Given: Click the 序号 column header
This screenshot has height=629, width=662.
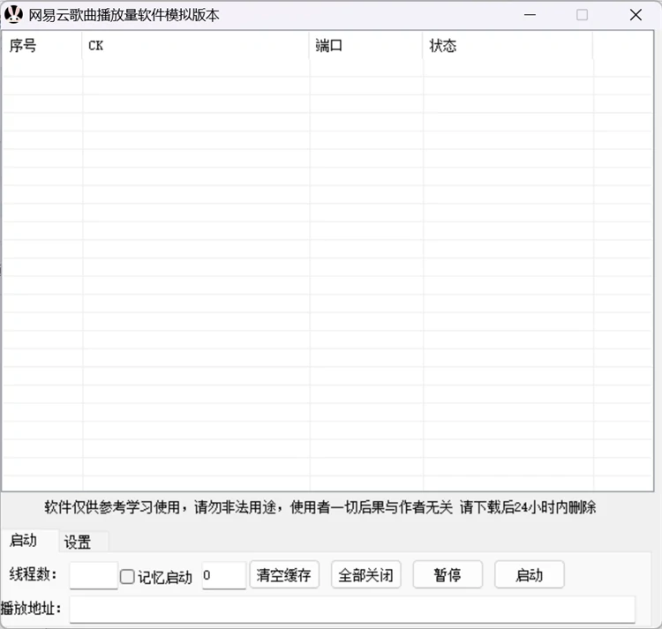Looking at the screenshot, I should [41, 45].
